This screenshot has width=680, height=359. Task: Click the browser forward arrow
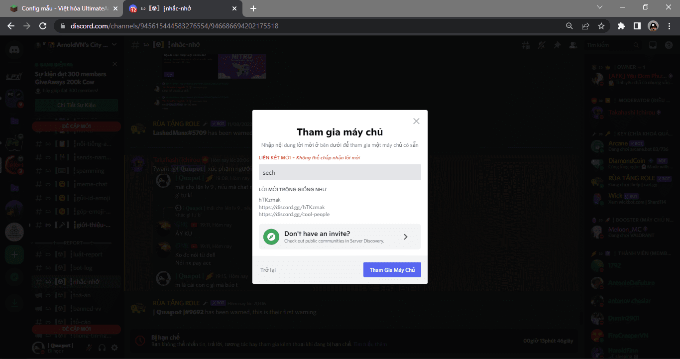pyautogui.click(x=27, y=26)
